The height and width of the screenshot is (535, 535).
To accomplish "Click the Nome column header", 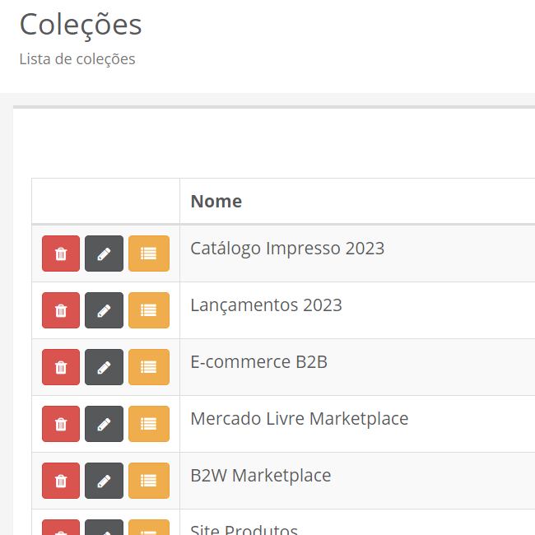I will (x=216, y=202).
